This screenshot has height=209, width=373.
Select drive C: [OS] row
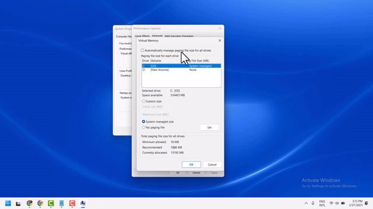(181, 66)
